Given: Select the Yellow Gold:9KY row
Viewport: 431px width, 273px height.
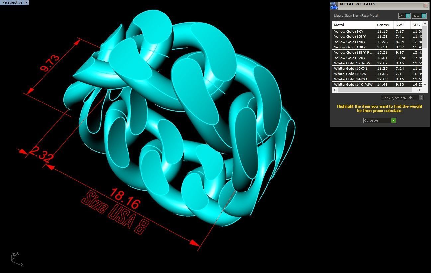Looking at the screenshot, I should pyautogui.click(x=377, y=31).
